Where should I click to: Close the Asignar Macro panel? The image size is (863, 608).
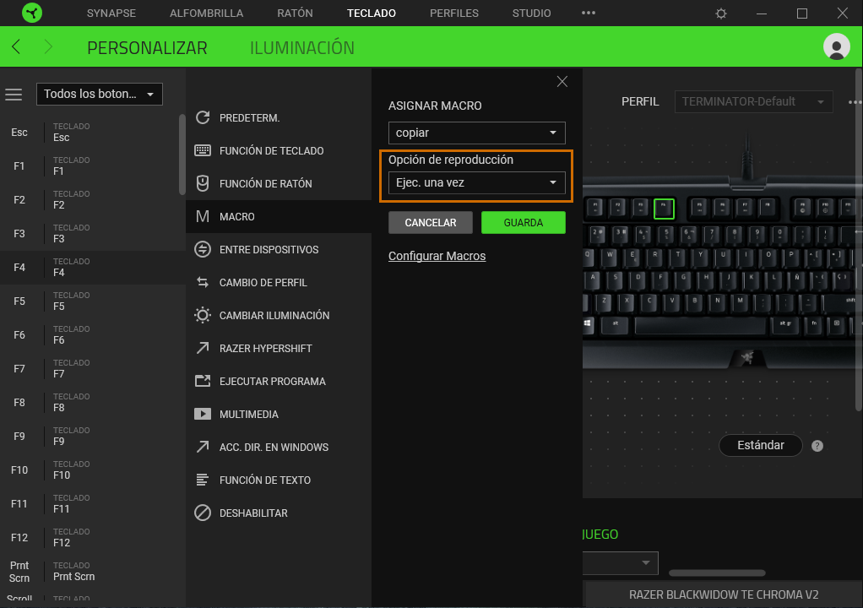point(562,82)
